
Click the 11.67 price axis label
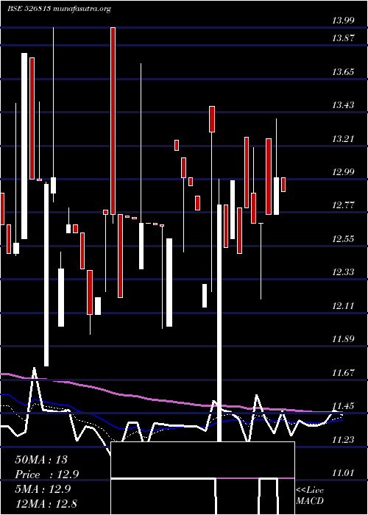(343, 373)
